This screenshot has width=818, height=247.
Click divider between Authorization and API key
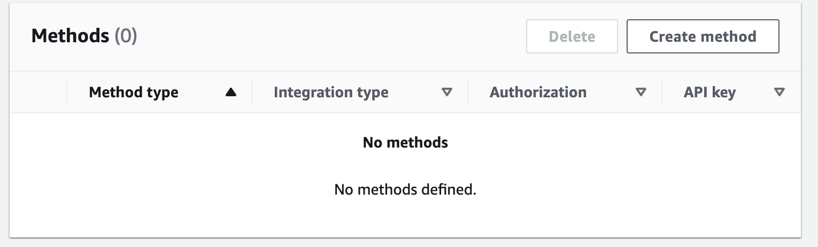click(x=662, y=92)
